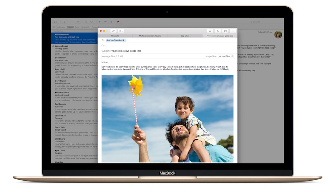Click the red Flag icon

pyautogui.click(x=118, y=22)
